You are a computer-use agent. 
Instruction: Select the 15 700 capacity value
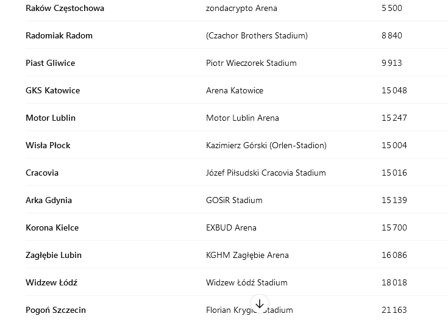point(394,227)
